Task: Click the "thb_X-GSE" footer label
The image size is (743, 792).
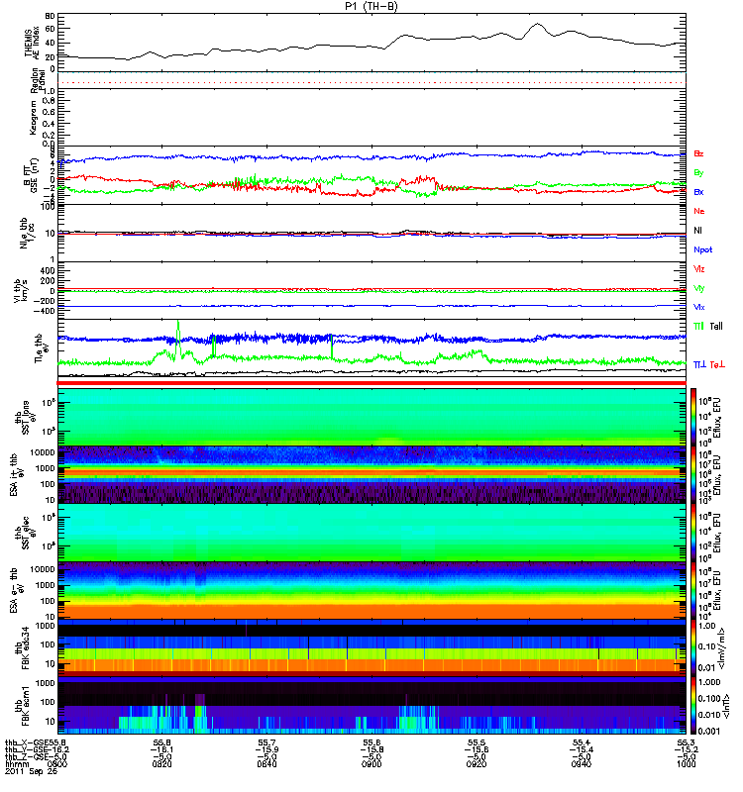Action: [x=26, y=742]
